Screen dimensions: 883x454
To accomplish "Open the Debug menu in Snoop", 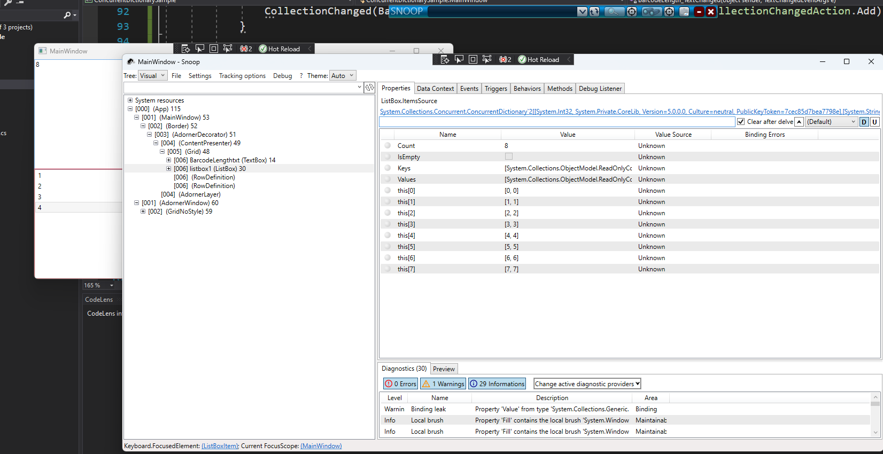I will tap(283, 76).
